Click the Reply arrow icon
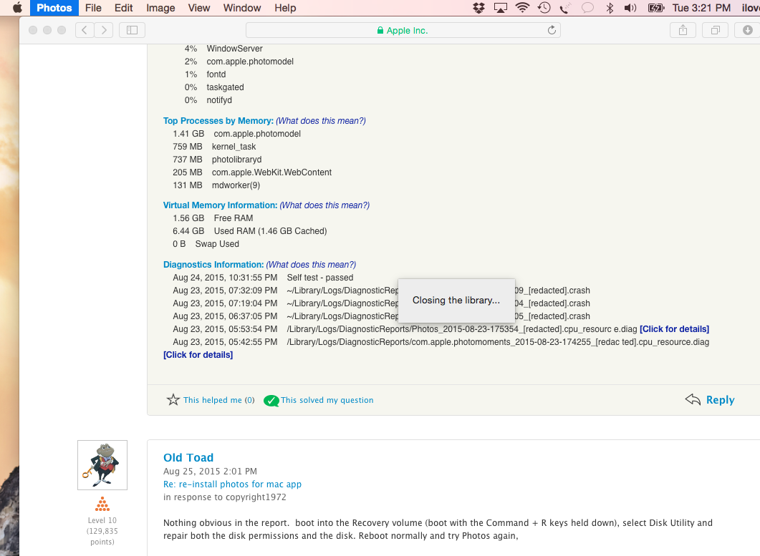This screenshot has height=556, width=760. (693, 399)
